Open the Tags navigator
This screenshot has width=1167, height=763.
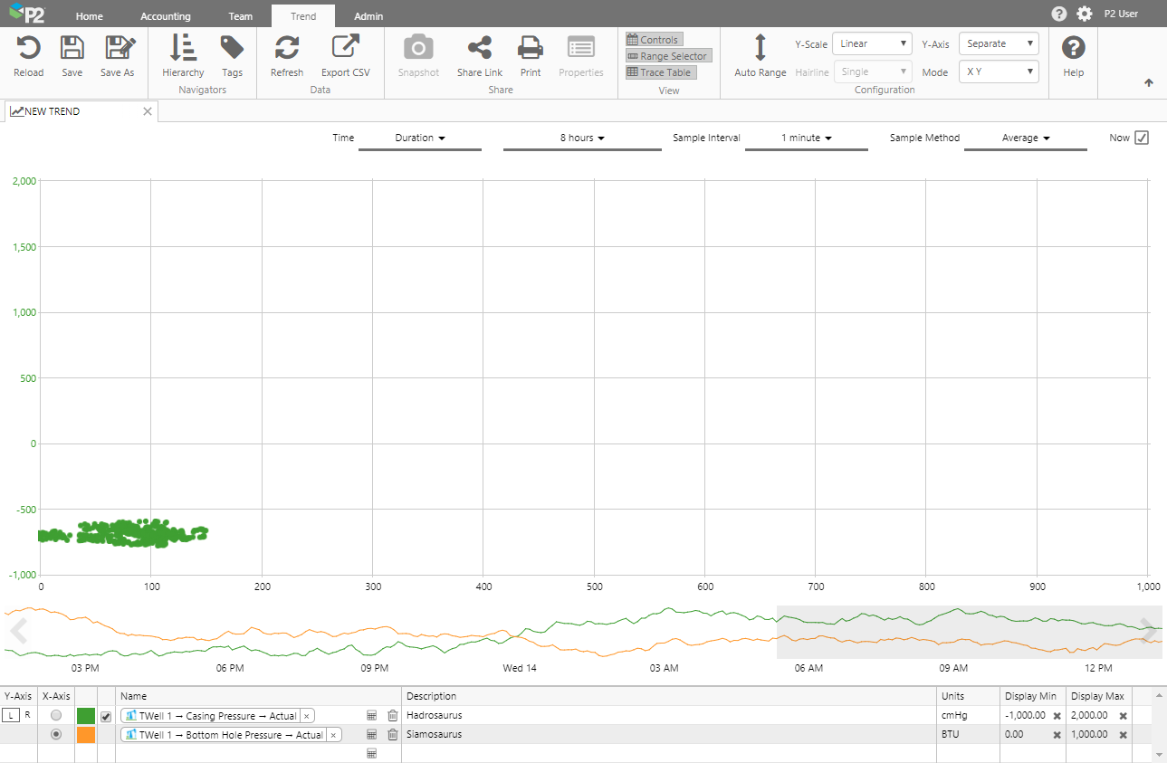click(x=232, y=48)
